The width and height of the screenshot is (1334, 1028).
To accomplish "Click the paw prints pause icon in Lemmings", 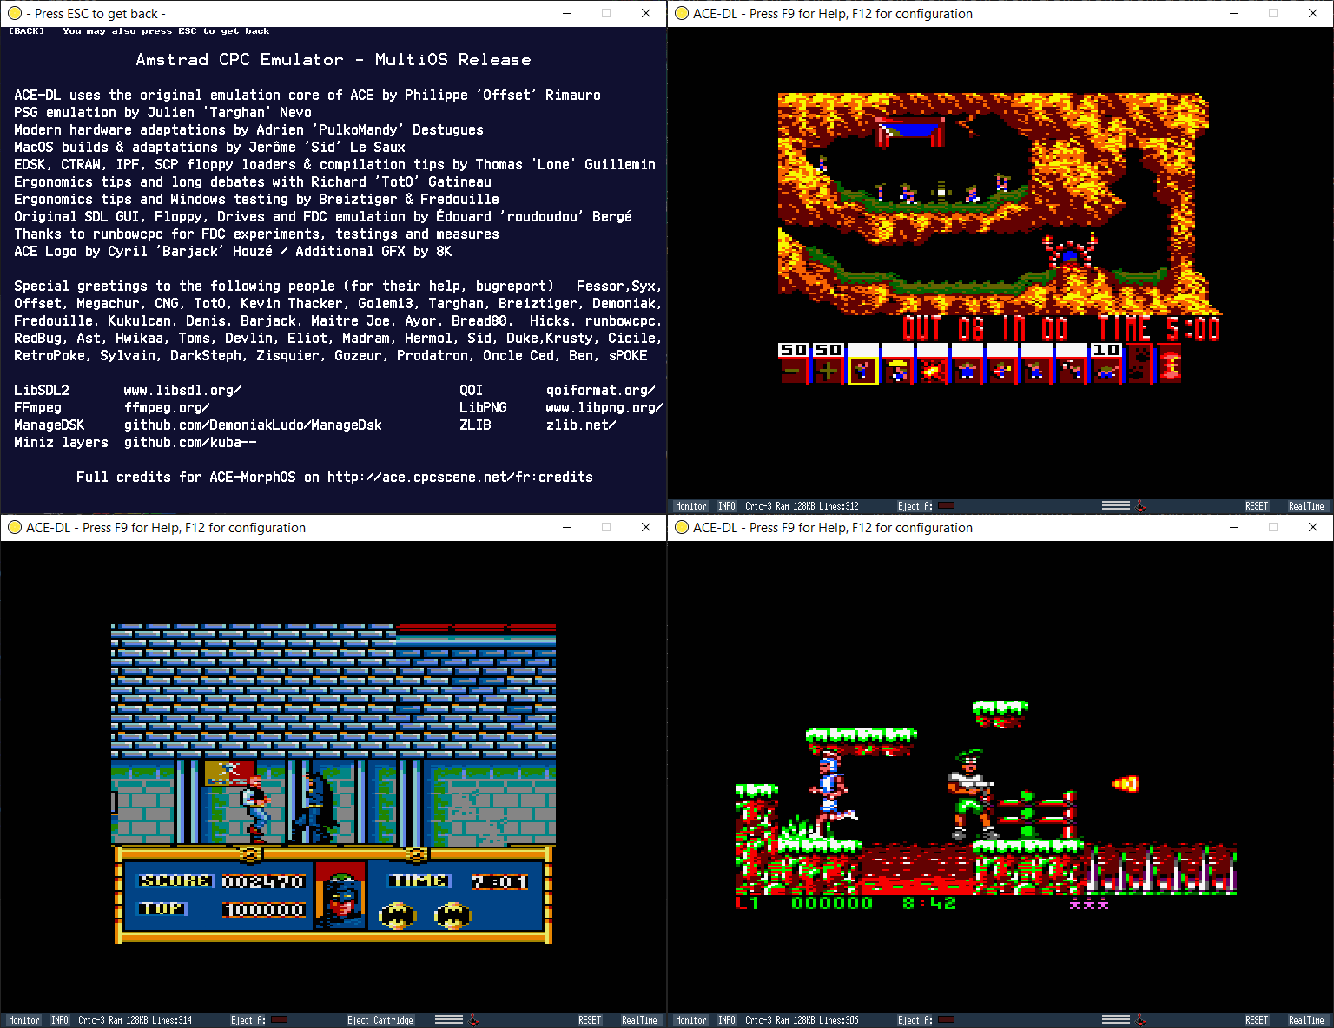I will pos(1139,365).
